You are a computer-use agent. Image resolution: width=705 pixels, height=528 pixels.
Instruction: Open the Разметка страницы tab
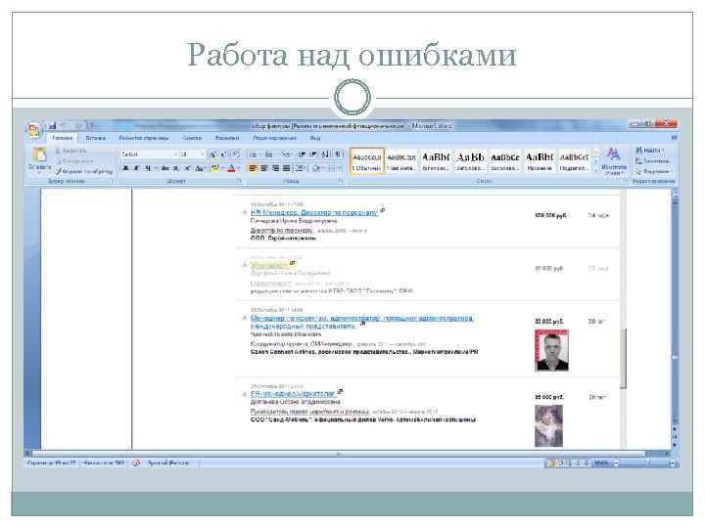[x=144, y=138]
